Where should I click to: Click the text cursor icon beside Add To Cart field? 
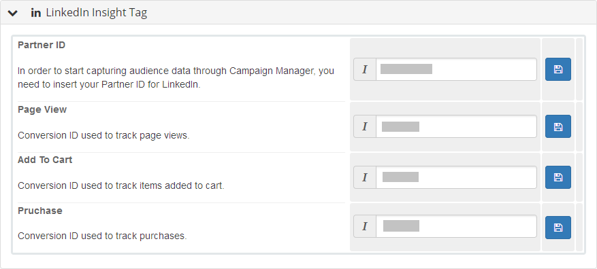pyautogui.click(x=365, y=177)
